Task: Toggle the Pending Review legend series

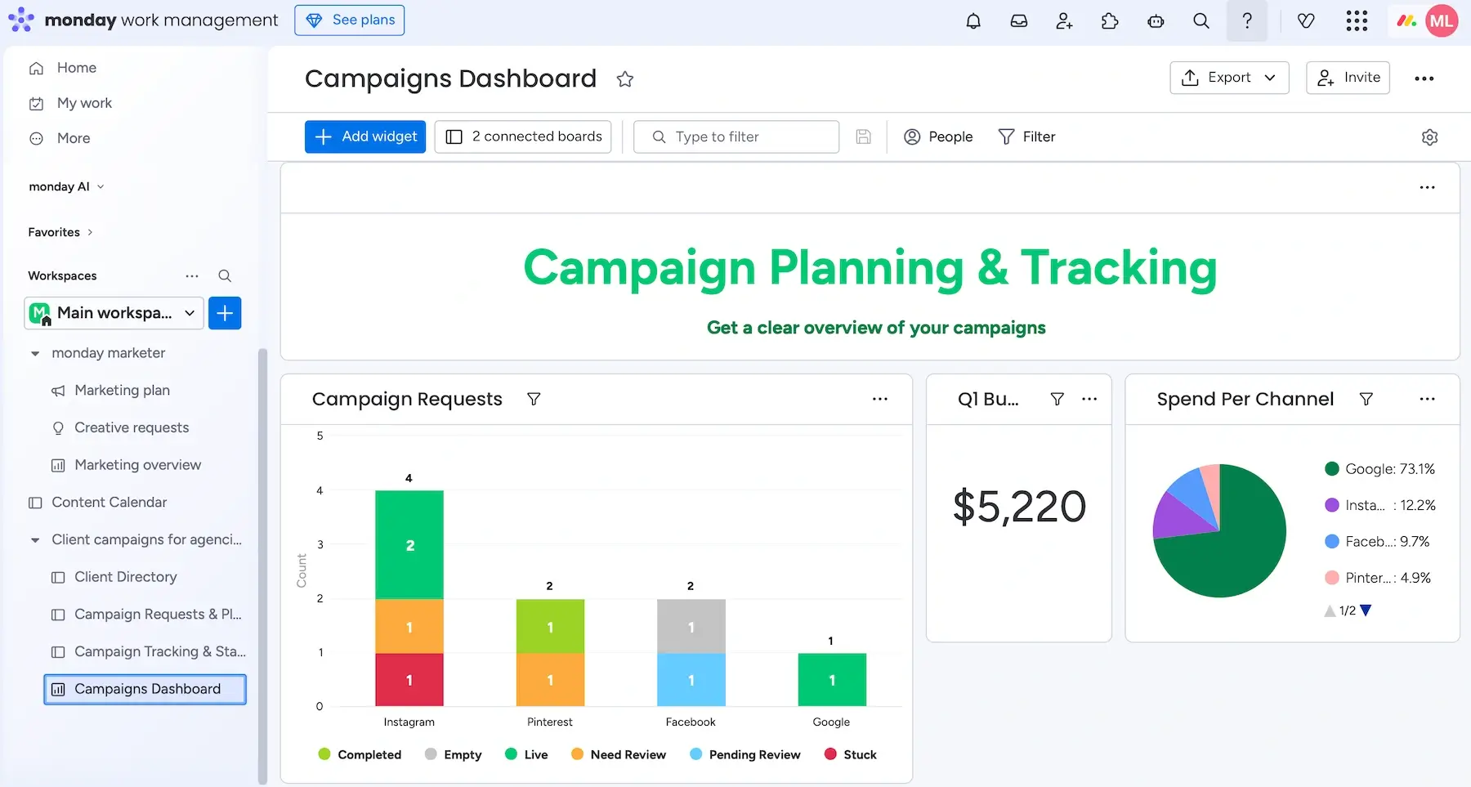Action: [x=744, y=754]
